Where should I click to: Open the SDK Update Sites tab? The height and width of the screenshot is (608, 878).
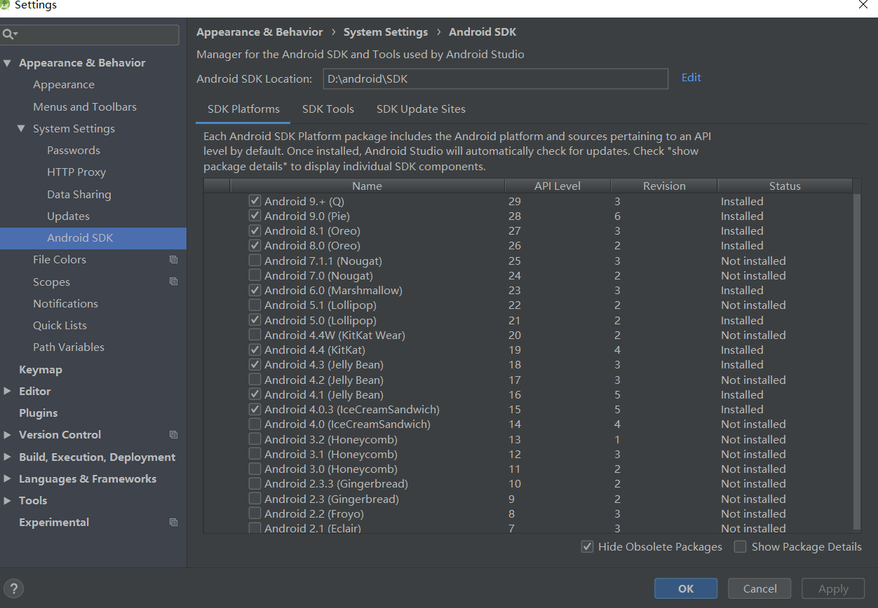click(x=421, y=109)
